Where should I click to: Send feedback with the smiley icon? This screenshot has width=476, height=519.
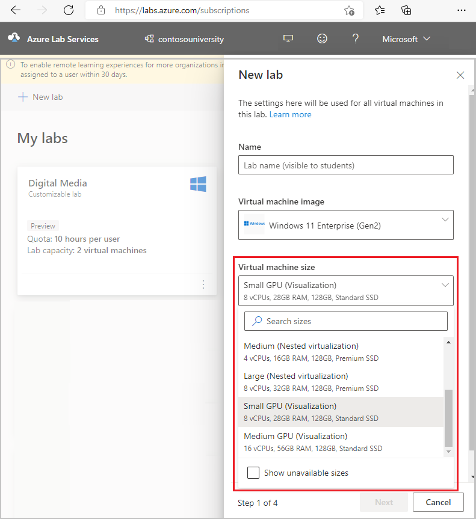click(322, 38)
